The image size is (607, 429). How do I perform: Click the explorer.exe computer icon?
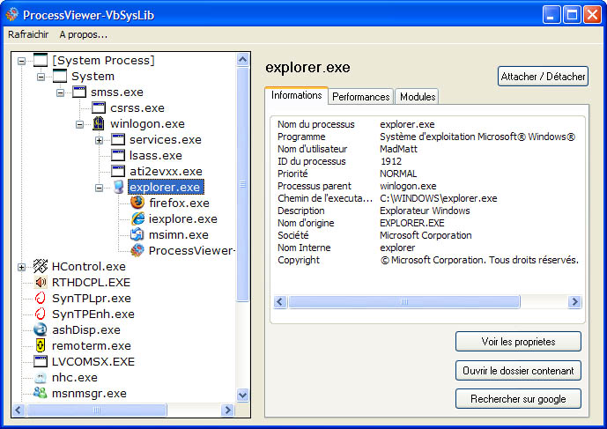[118, 187]
